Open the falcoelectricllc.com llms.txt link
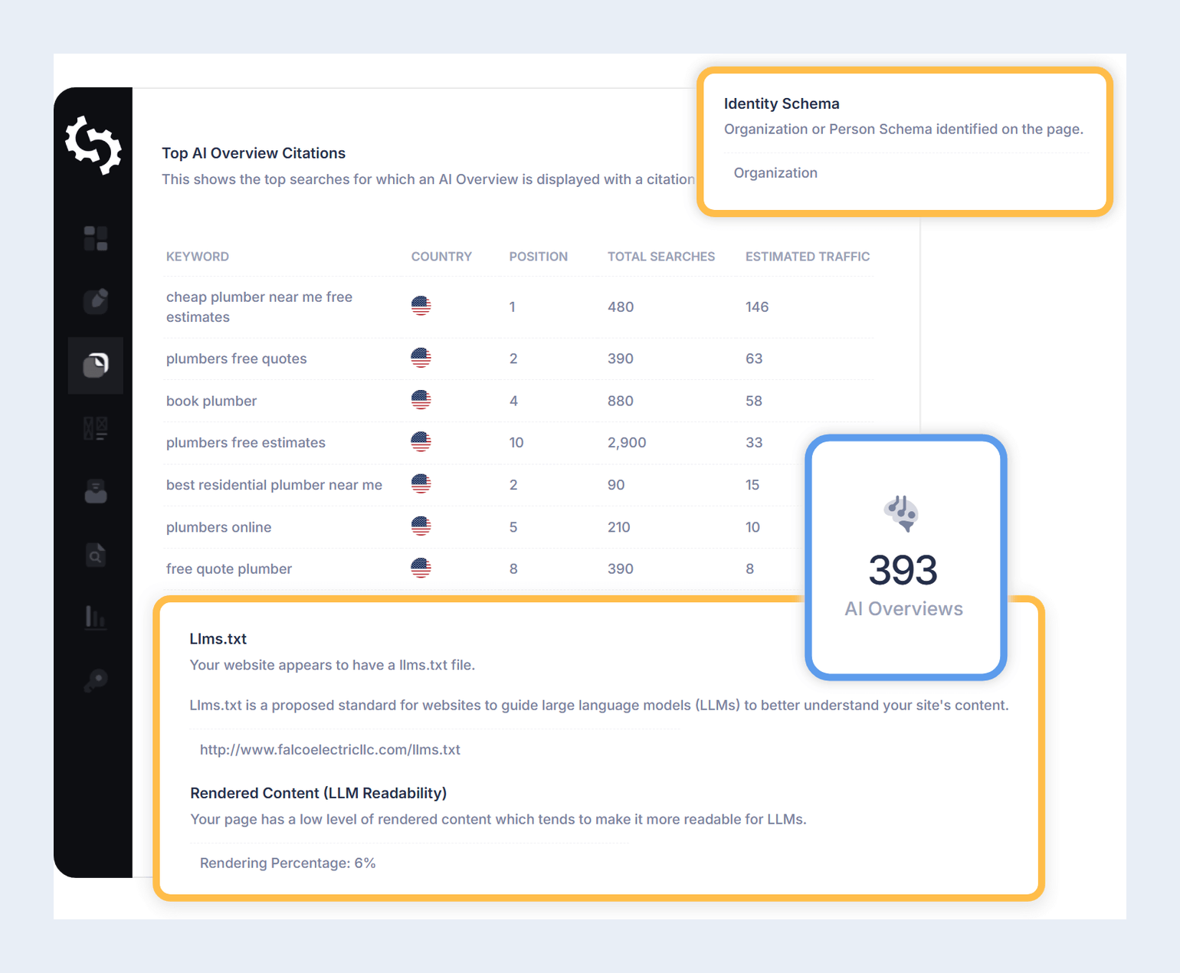This screenshot has width=1180, height=973. click(330, 750)
